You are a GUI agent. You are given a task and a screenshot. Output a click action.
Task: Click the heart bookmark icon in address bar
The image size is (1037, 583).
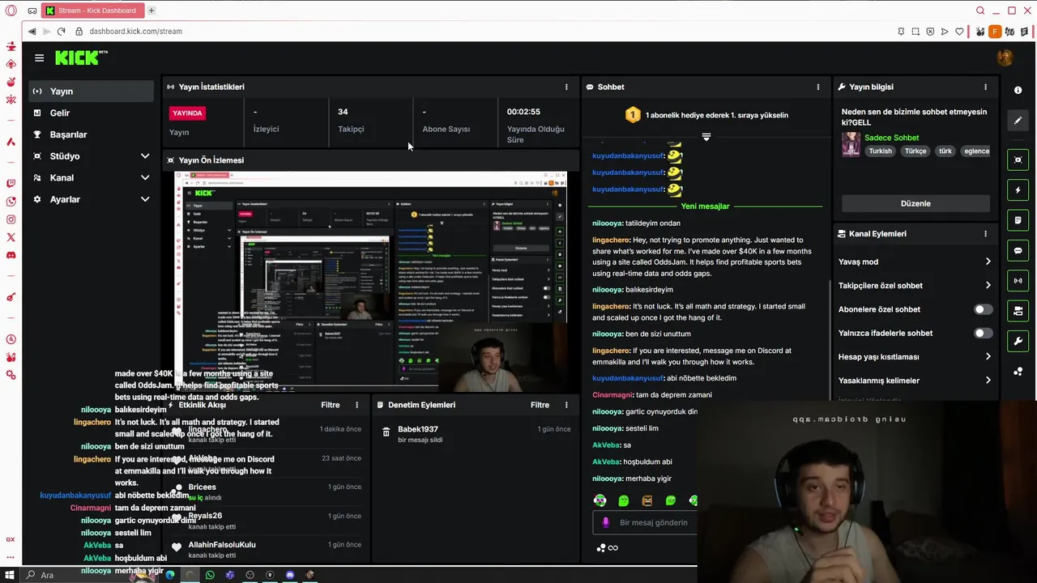pos(960,32)
